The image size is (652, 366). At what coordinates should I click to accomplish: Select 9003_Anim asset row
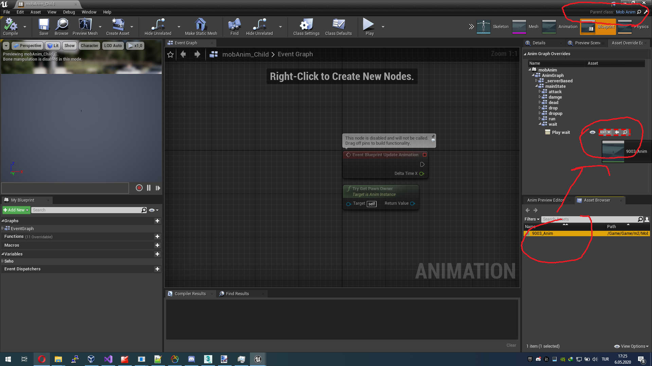(x=587, y=233)
